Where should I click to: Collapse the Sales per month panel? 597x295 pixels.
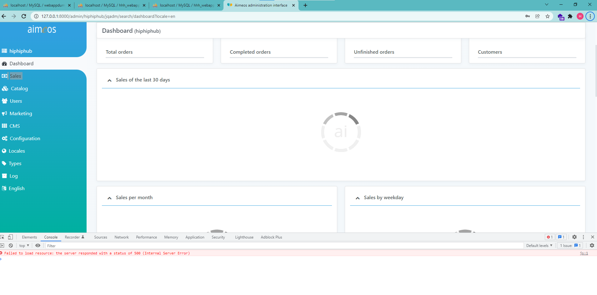point(109,198)
